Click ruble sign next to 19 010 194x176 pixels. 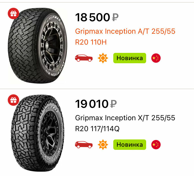click(x=113, y=104)
